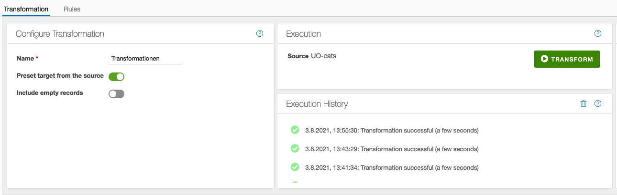Disable Preset target from the source toggle
The width and height of the screenshot is (617, 195).
(x=117, y=77)
